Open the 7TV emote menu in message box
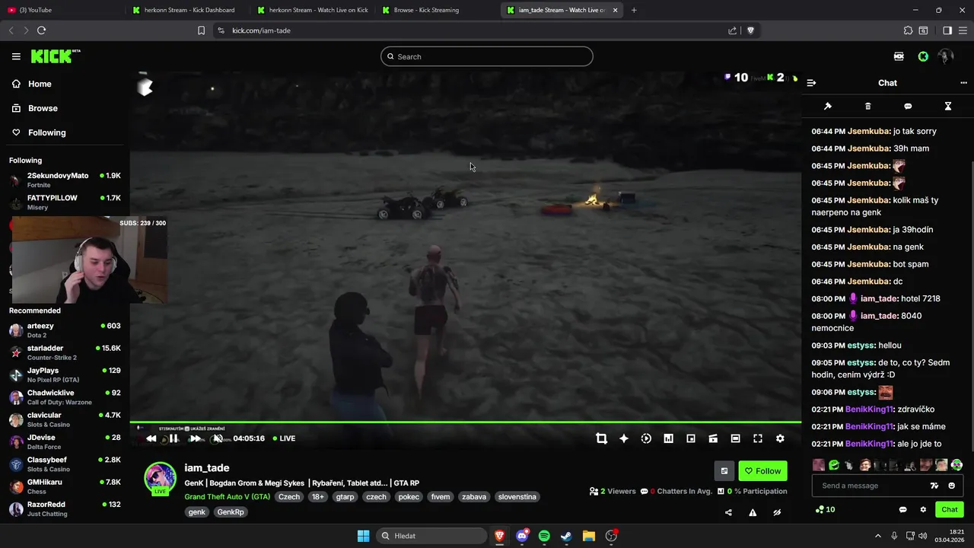Screen dimensions: 974x548 [x=934, y=486]
